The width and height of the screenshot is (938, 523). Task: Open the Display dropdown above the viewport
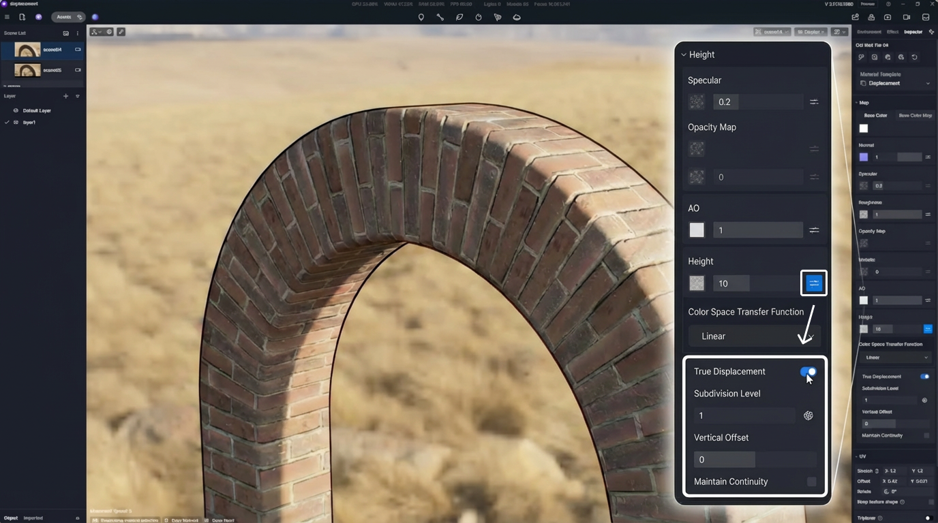(x=811, y=32)
